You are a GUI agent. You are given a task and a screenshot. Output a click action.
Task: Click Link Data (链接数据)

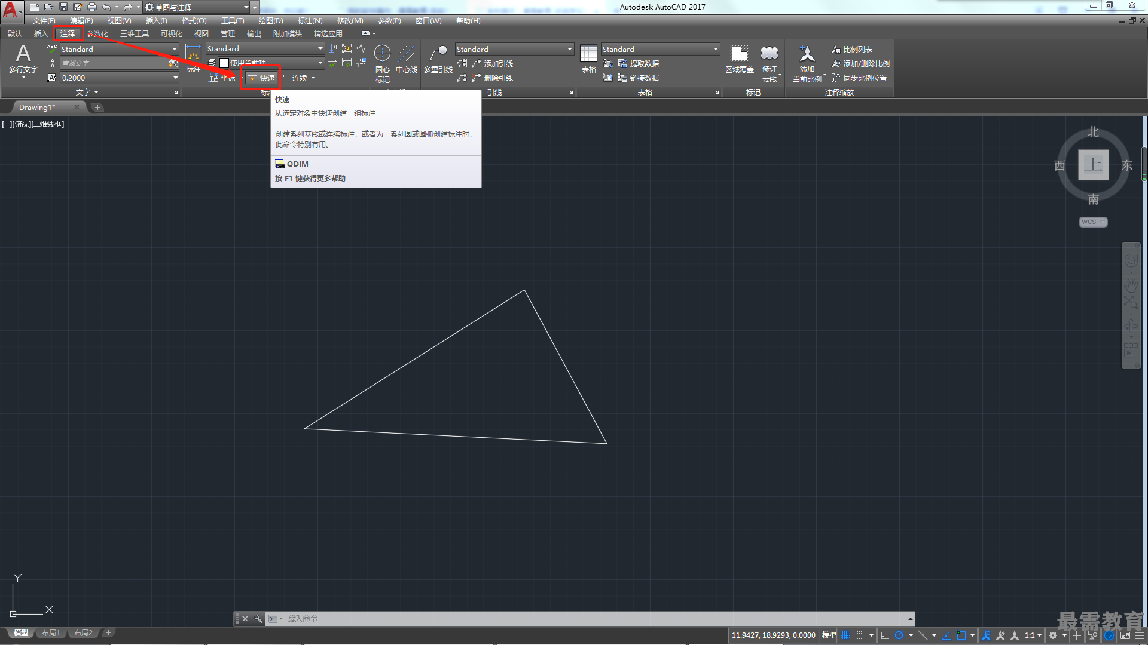coord(638,78)
